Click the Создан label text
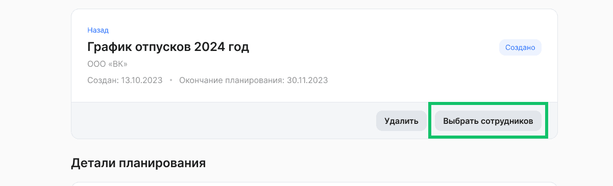The image size is (613, 186). pyautogui.click(x=103, y=80)
